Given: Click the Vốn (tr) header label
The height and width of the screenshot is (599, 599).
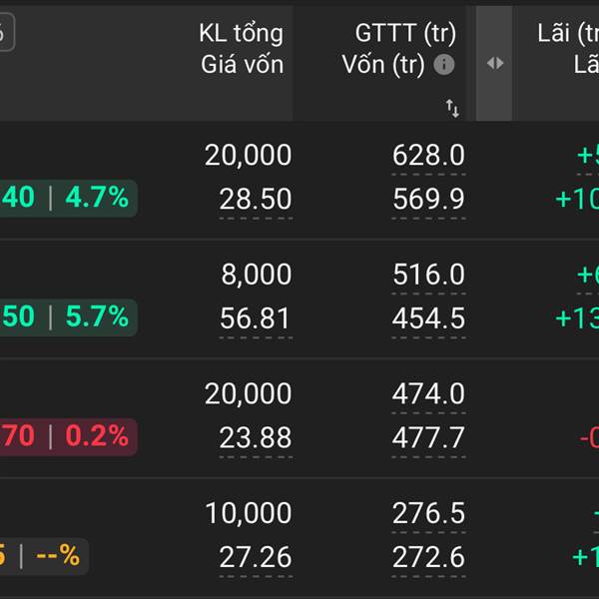Looking at the screenshot, I should (384, 65).
